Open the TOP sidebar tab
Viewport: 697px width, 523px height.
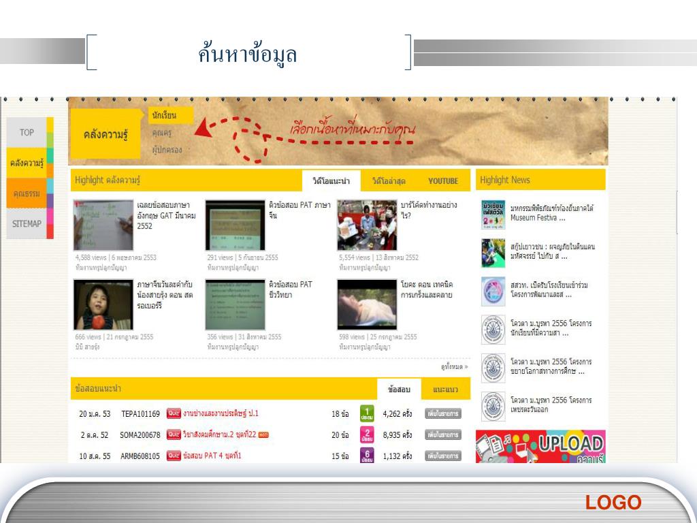point(27,133)
